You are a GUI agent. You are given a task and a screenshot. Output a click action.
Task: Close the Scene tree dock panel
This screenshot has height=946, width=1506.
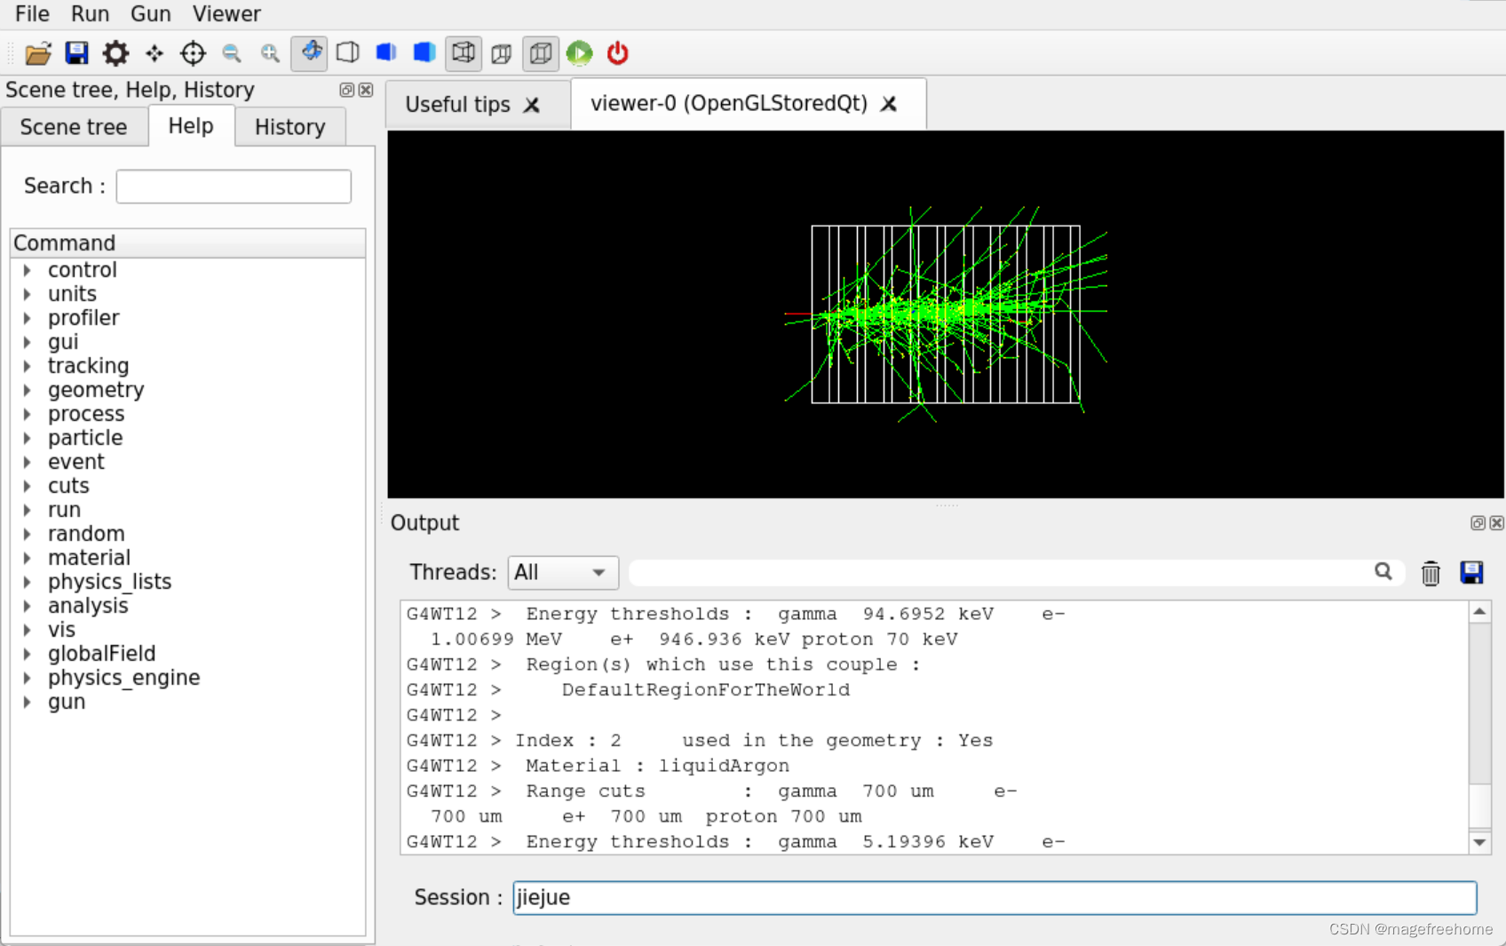coord(366,90)
